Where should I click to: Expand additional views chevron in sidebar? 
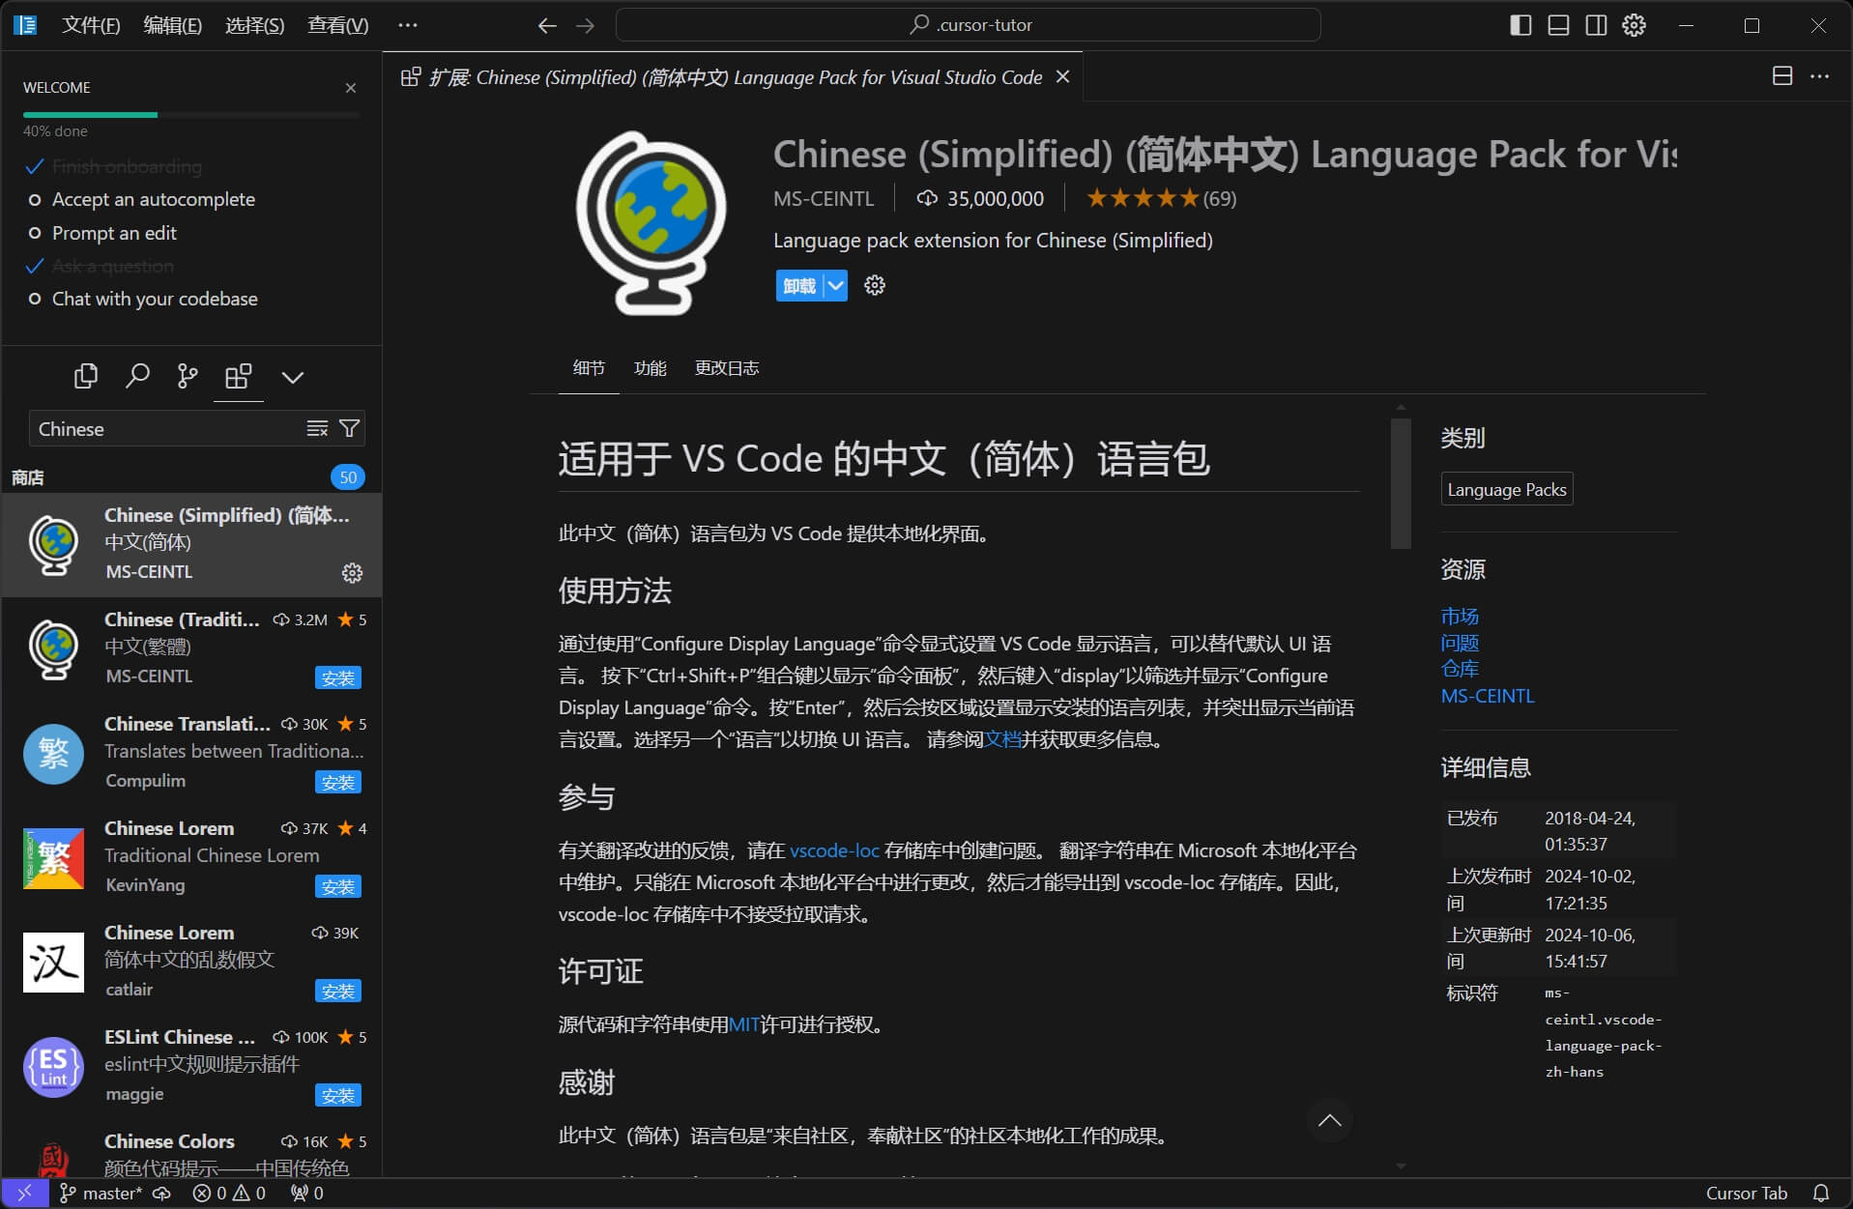tap(292, 377)
